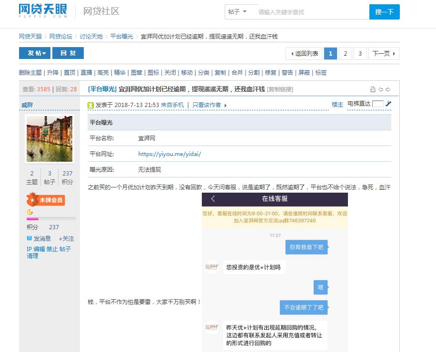This screenshot has height=352, width=436.
Task: Switch to page 2 of the thread
Action: click(345, 53)
